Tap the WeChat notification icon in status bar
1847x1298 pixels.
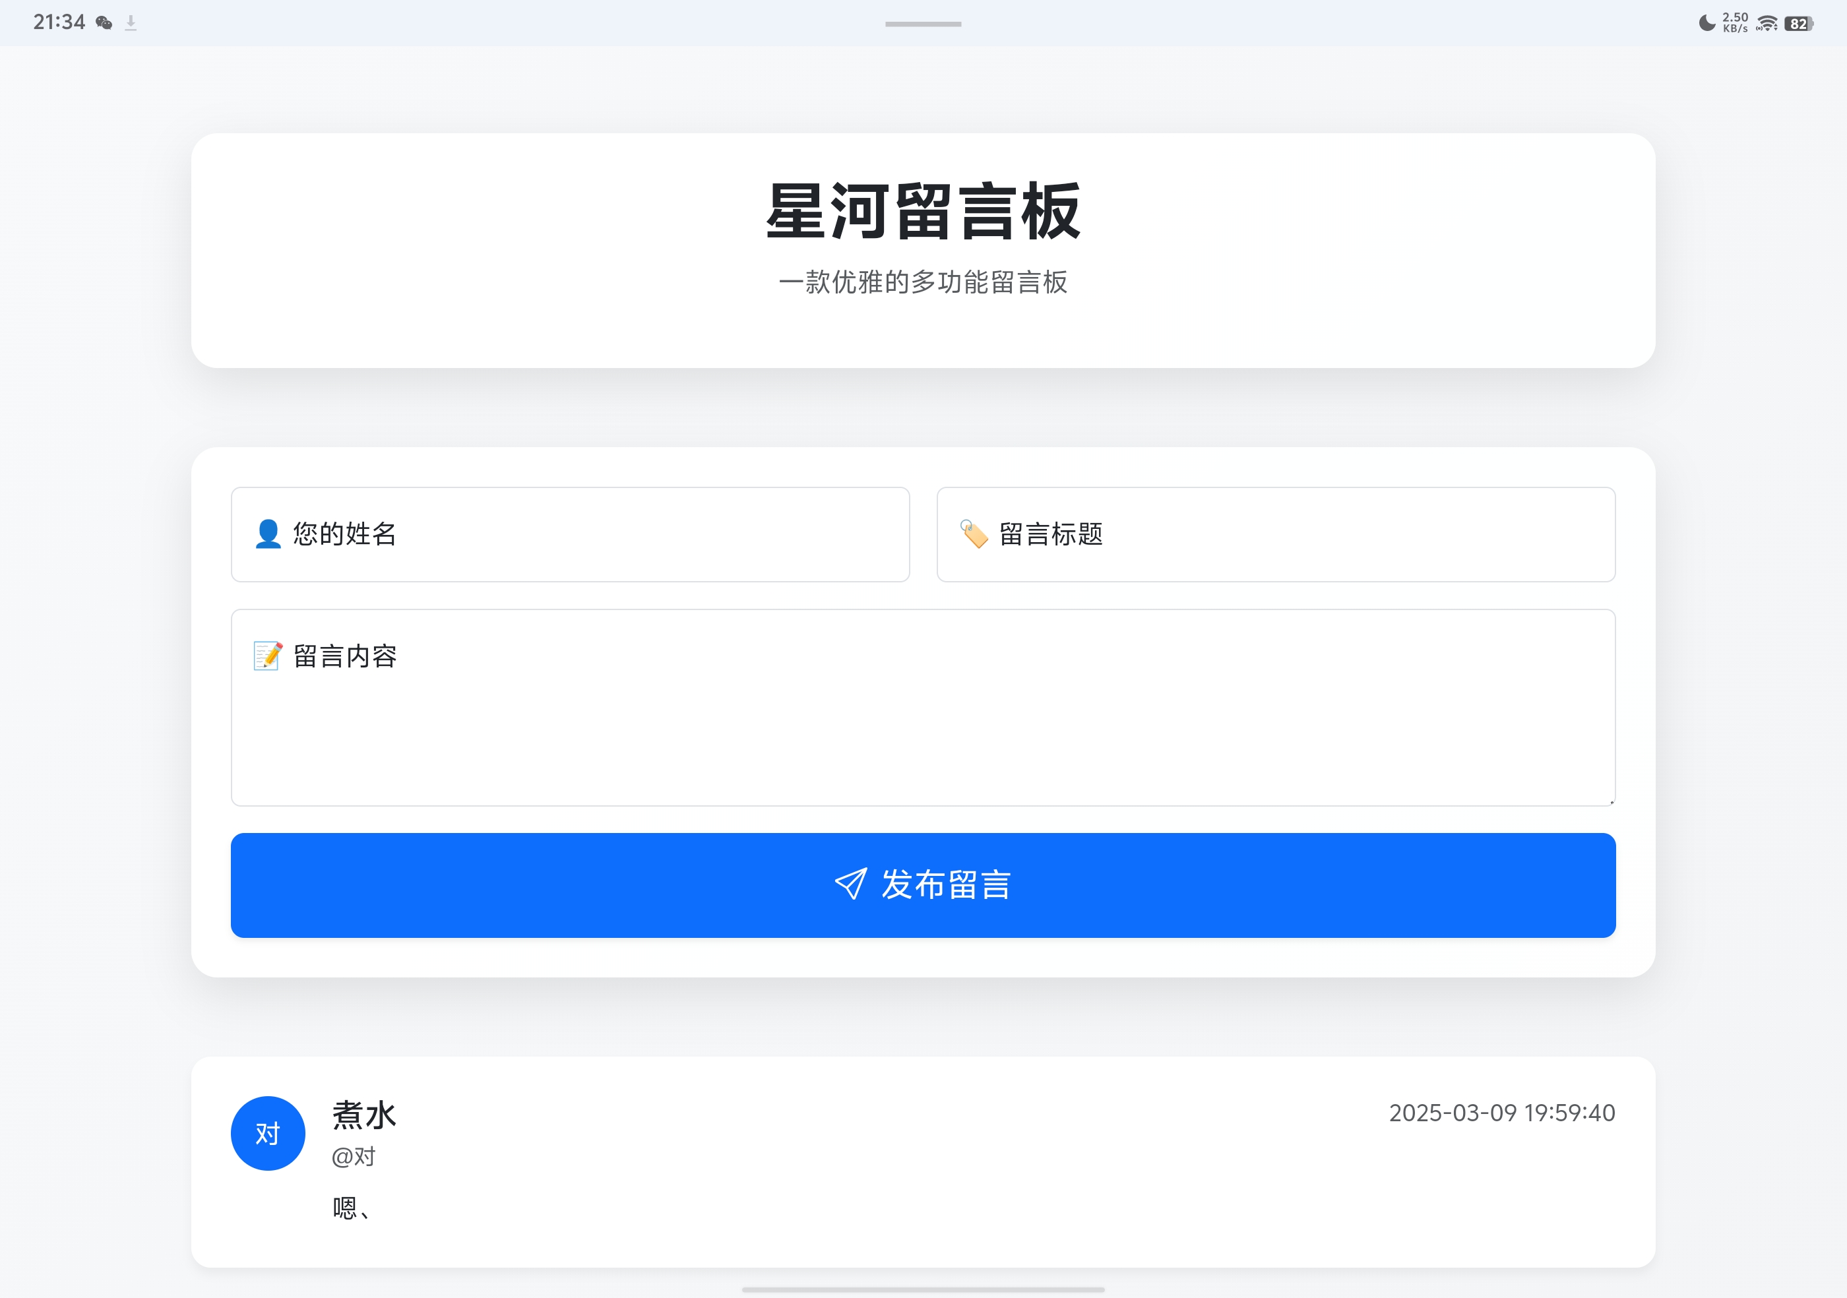tap(104, 22)
